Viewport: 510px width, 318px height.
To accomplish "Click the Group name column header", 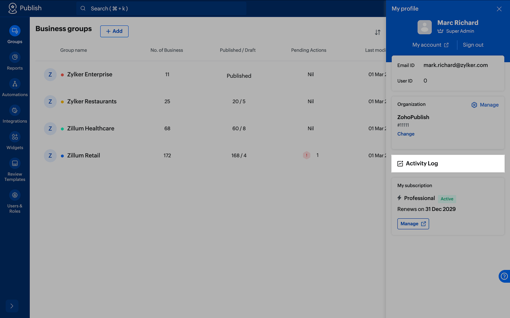I will coord(74,50).
